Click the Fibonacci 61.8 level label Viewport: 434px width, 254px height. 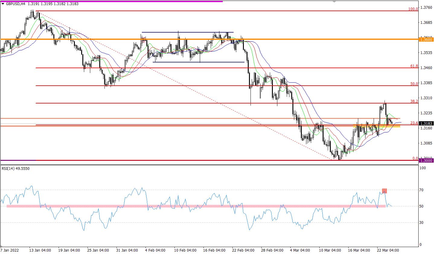click(x=414, y=66)
